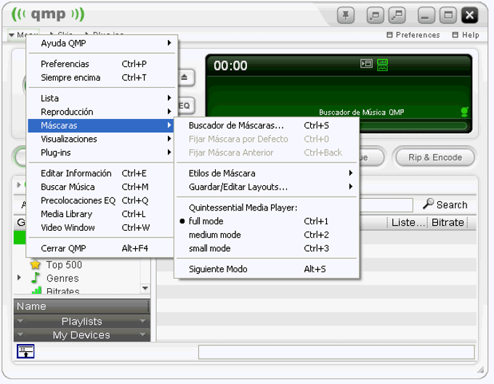Toggle the green visualization icon in display
This screenshot has width=494, height=384.
[x=382, y=65]
